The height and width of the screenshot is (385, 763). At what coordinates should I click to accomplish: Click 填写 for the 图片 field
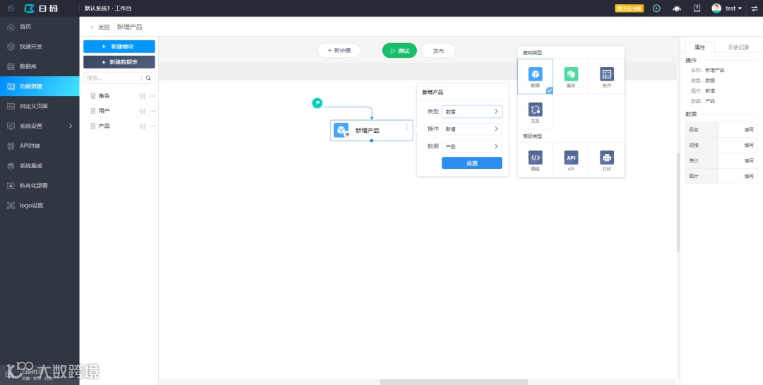point(749,176)
